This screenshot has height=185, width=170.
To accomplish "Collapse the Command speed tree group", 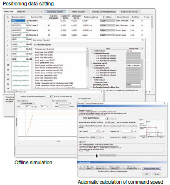I will pyautogui.click(x=91, y=63).
